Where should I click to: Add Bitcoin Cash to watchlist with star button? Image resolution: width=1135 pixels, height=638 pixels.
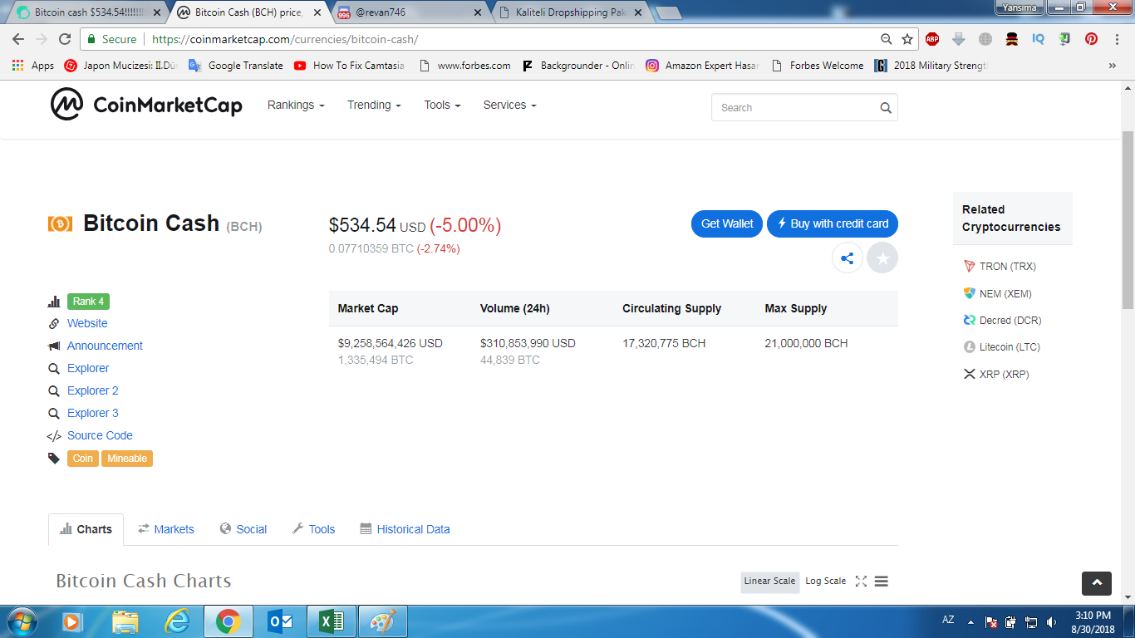coord(882,258)
